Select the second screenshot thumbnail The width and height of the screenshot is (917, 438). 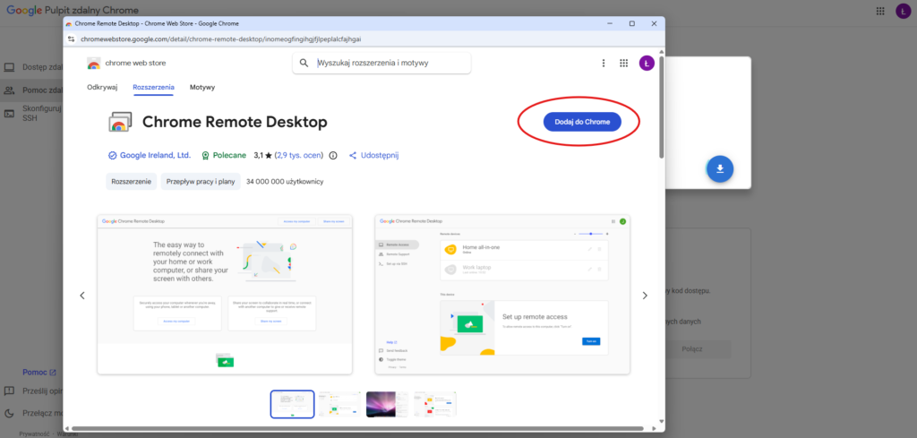click(339, 404)
